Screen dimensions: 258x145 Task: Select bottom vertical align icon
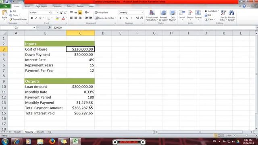[x=80, y=12]
